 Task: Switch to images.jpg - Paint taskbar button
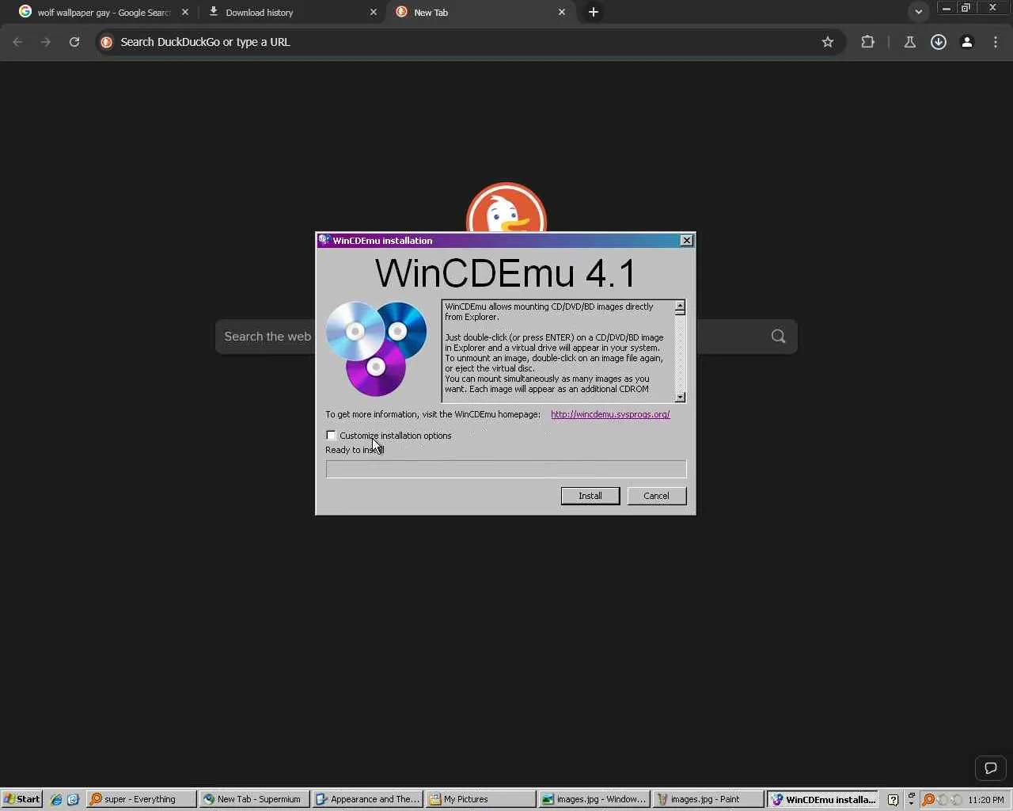tap(707, 799)
